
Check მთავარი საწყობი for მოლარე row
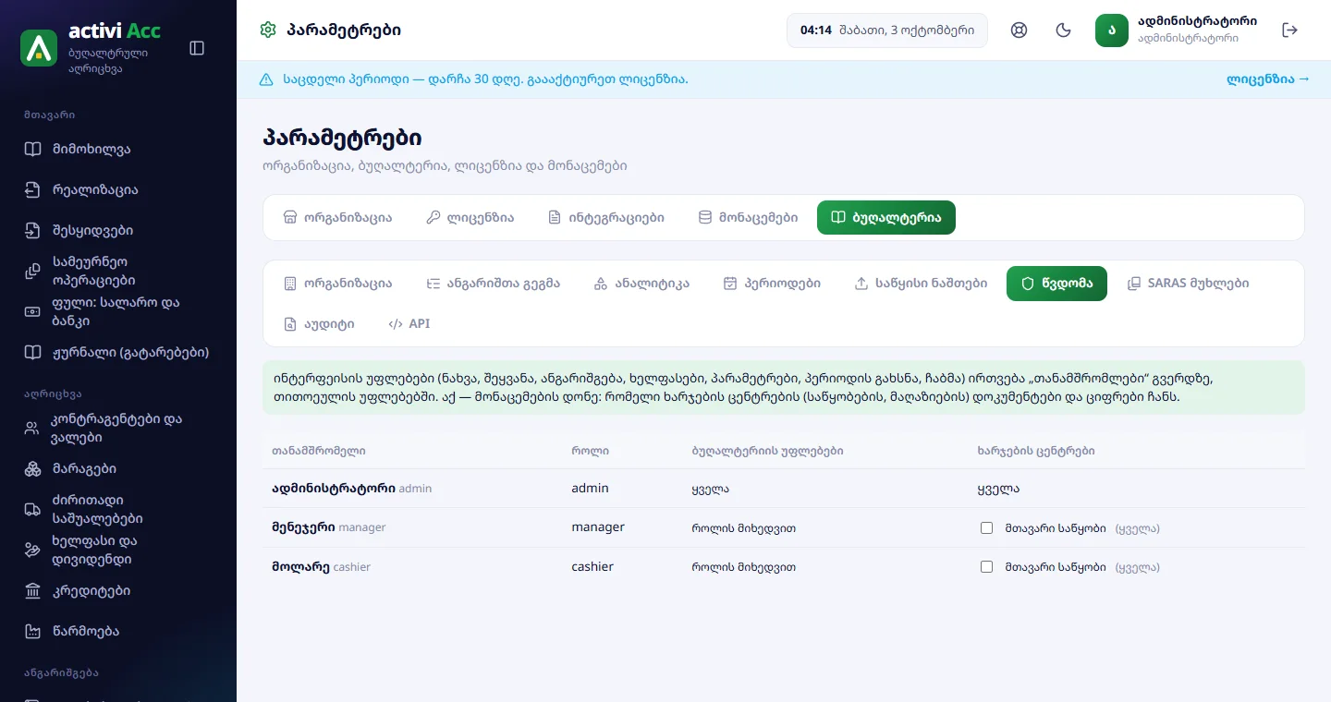(986, 567)
